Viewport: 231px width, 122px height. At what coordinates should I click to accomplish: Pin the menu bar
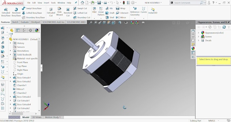point(76,3)
